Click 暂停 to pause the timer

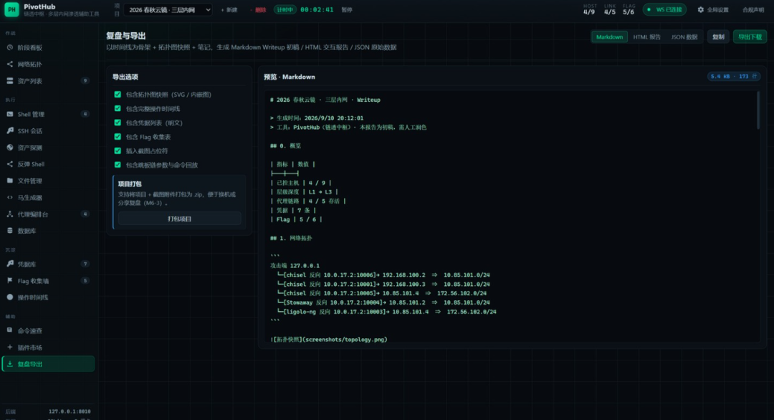347,10
